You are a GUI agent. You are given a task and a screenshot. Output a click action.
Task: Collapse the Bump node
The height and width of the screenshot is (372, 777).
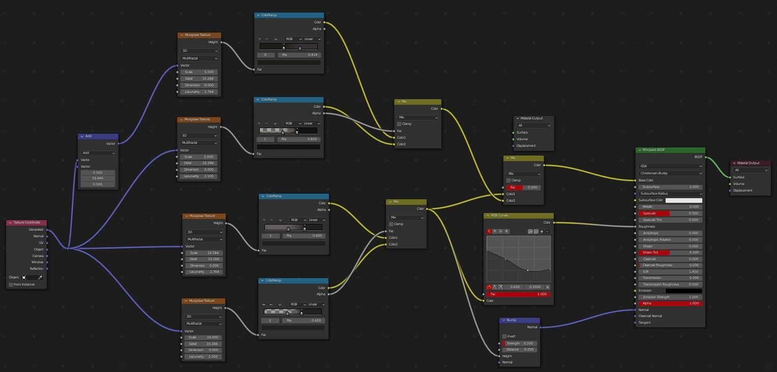point(503,320)
